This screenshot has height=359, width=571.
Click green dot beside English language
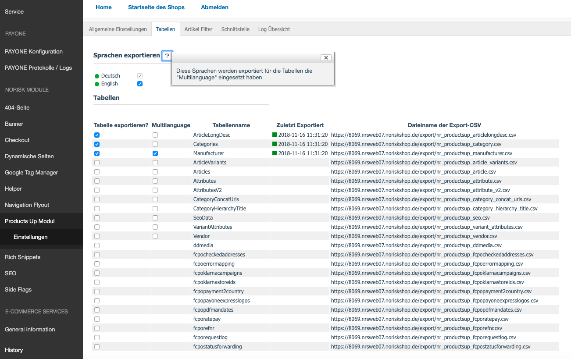pos(97,84)
